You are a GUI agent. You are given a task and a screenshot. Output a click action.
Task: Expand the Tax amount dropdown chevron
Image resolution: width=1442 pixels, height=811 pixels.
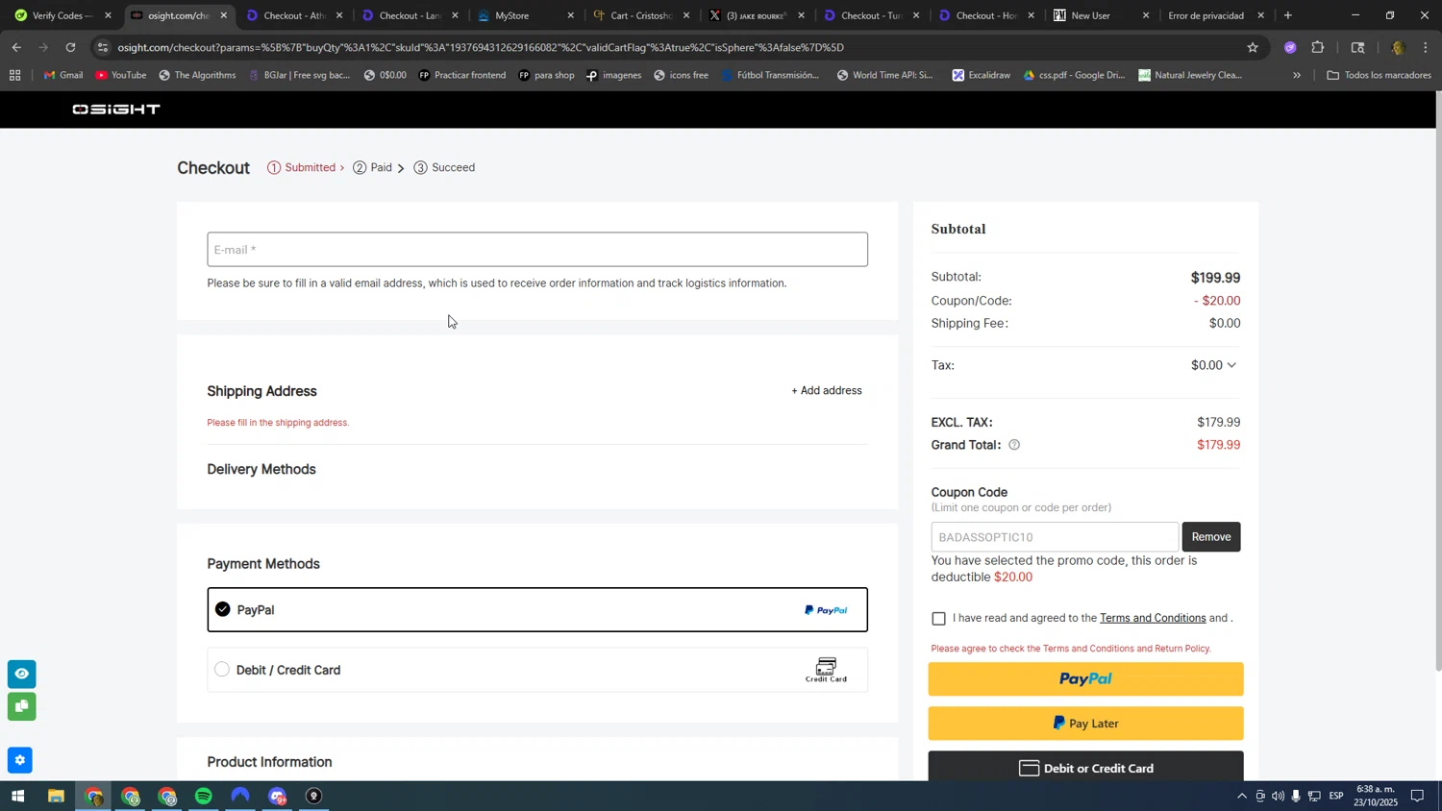(1231, 365)
